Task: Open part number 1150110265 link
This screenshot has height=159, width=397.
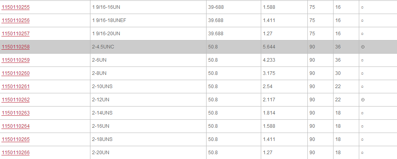Action: 16,139
